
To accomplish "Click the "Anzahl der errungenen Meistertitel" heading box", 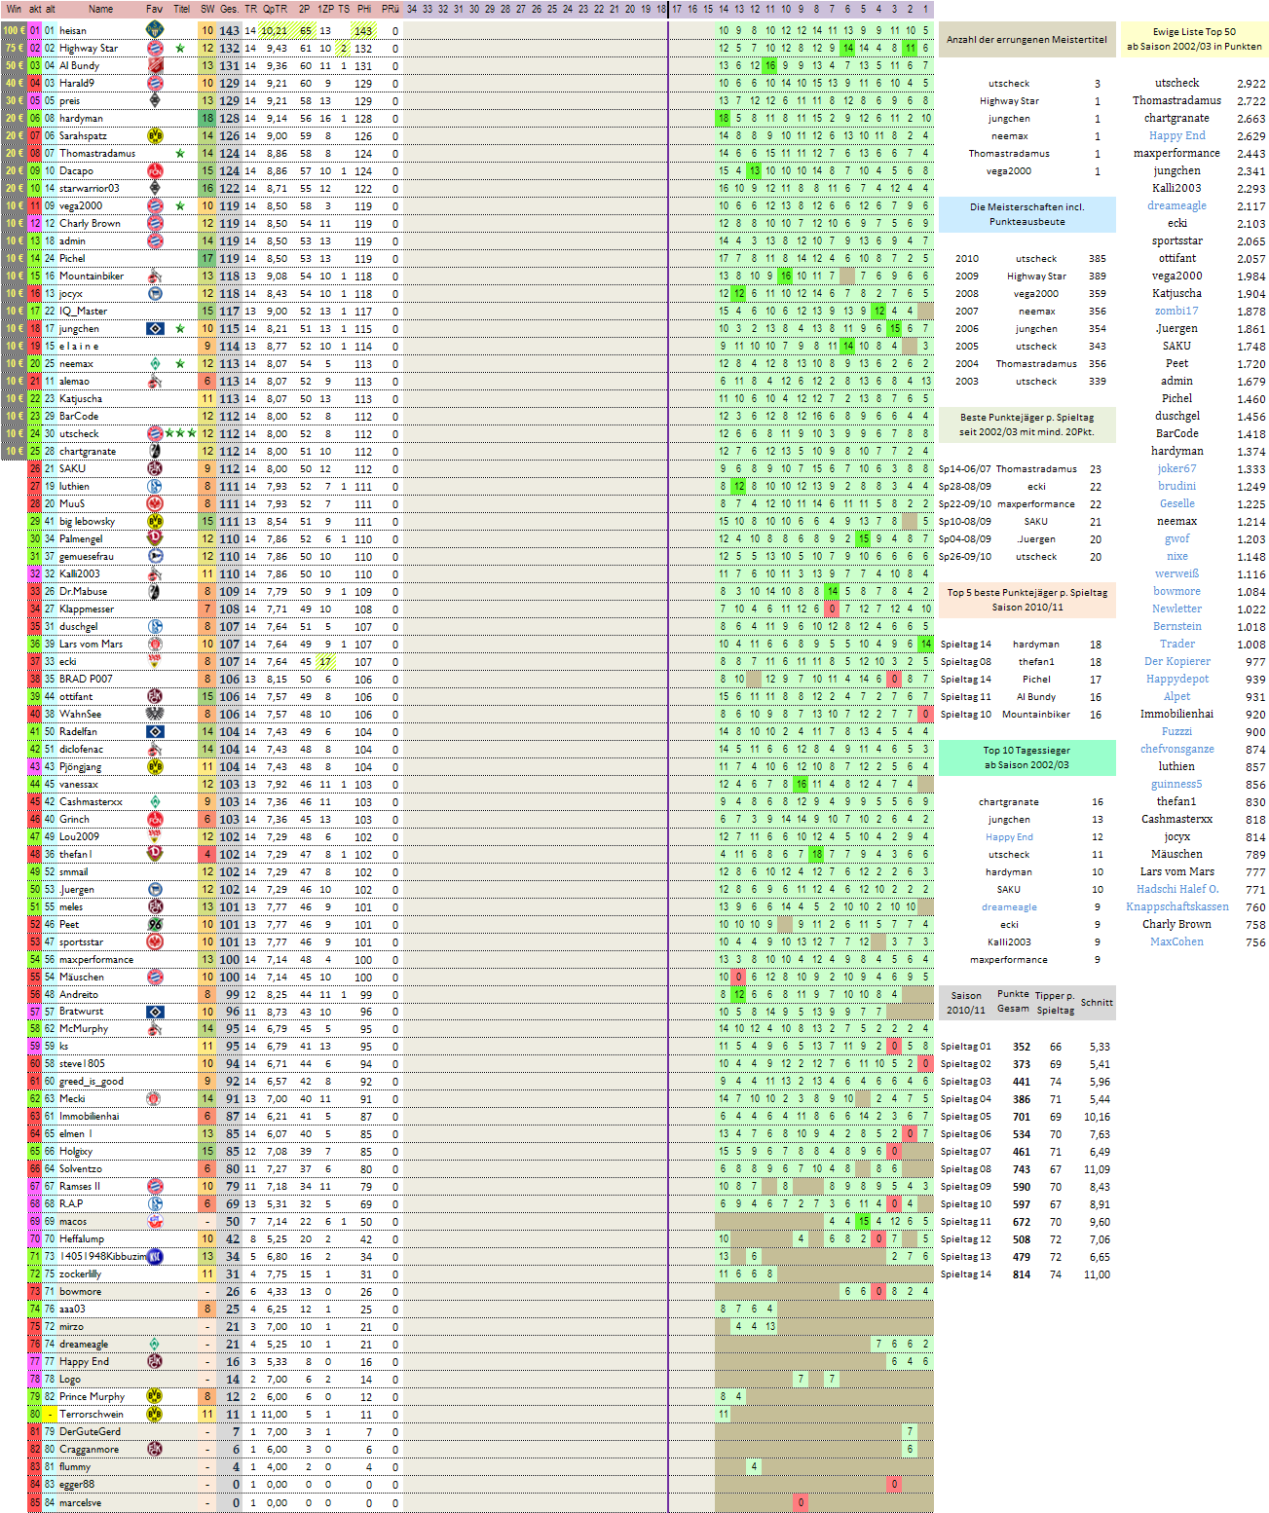I will (x=1026, y=40).
